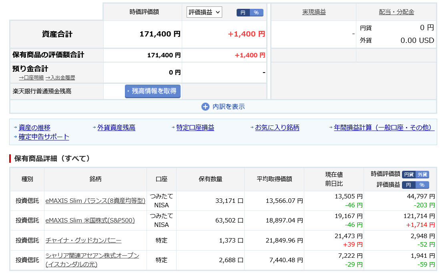Open チャイナ・グッドカンパニー fund details

(x=83, y=241)
